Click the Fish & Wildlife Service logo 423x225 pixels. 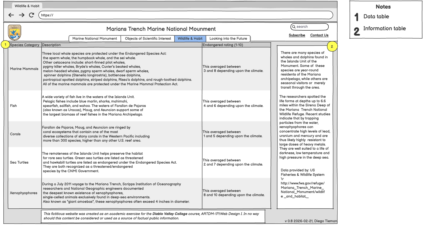click(x=14, y=33)
